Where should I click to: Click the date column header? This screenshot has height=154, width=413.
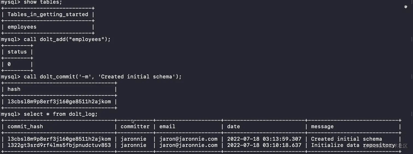[x=234, y=126]
